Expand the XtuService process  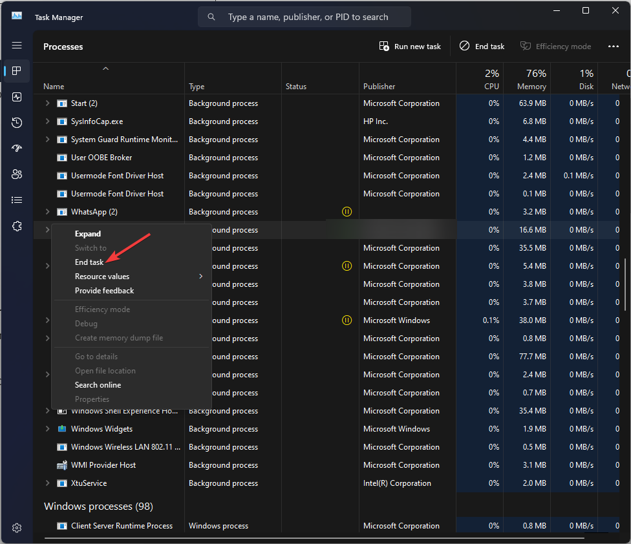[x=47, y=483]
